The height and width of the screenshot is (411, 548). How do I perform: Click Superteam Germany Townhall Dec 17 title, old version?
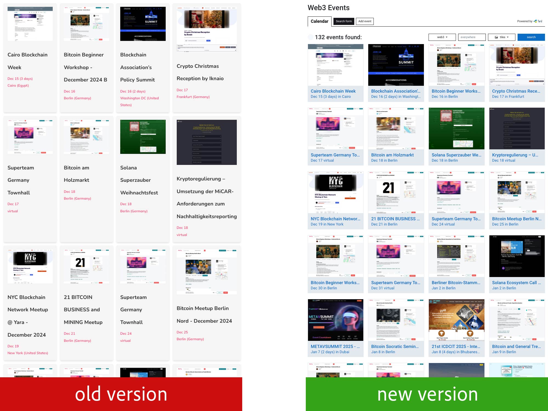[x=21, y=180]
